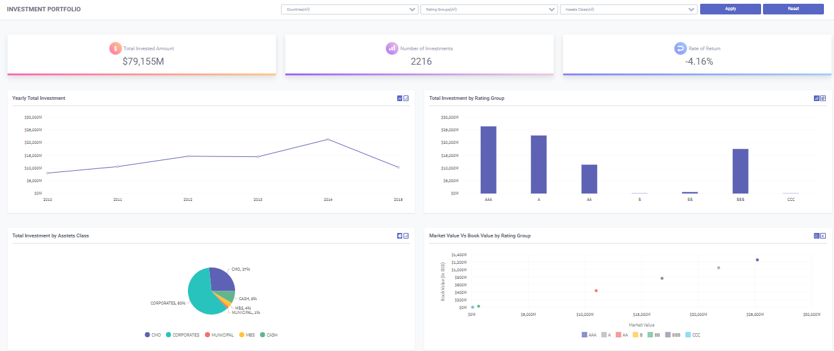Select pie chart icon for Rating Group chart

823,98
